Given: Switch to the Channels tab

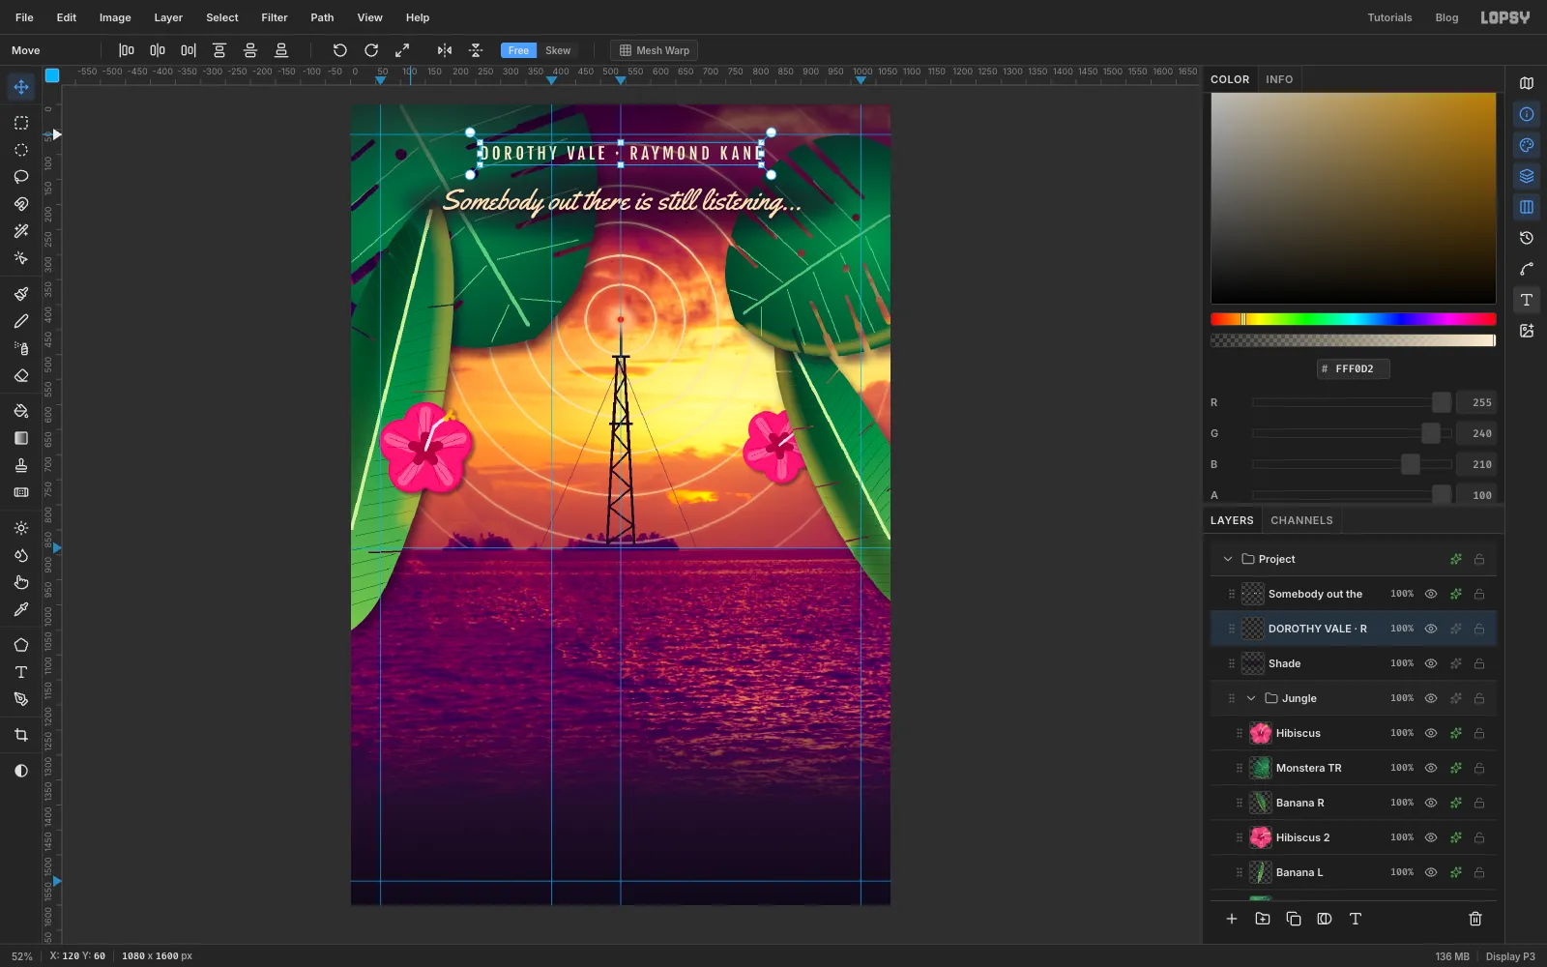Looking at the screenshot, I should coord(1301,520).
